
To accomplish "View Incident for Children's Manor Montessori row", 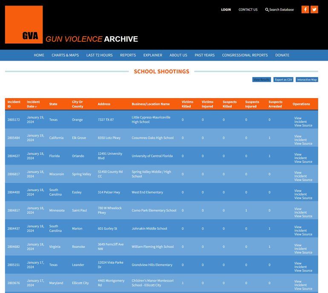I will (300, 283).
